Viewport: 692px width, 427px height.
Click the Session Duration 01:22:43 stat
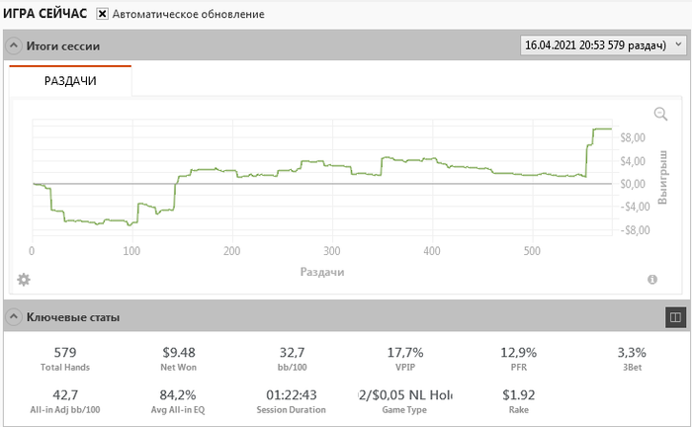tap(293, 399)
